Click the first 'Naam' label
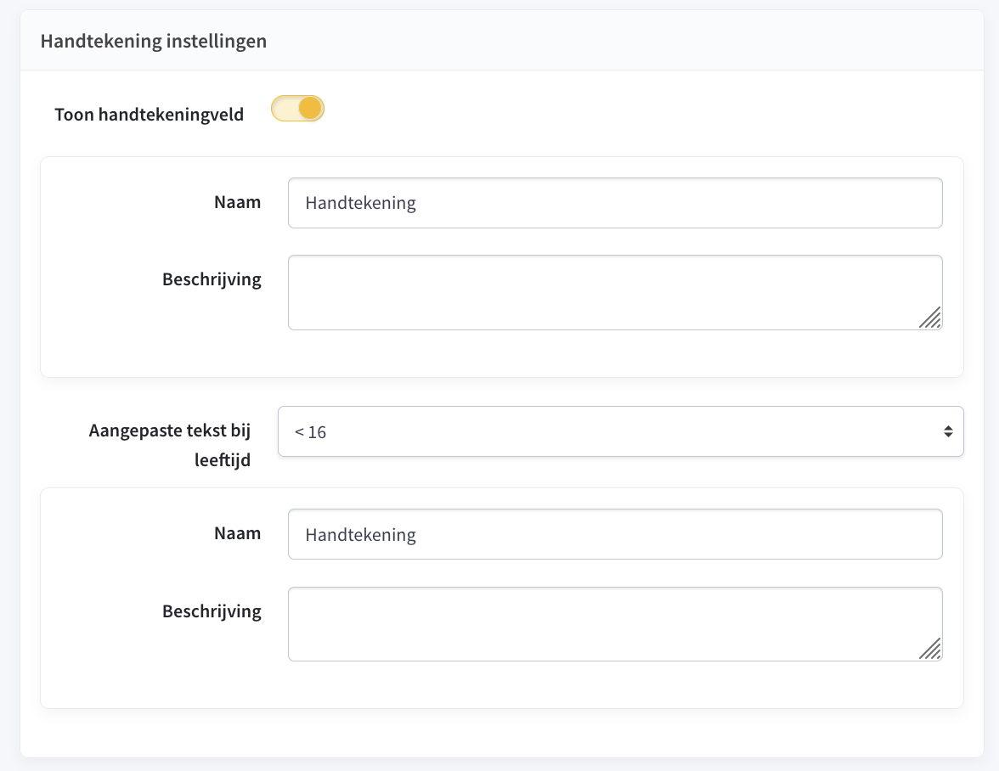 click(x=238, y=202)
